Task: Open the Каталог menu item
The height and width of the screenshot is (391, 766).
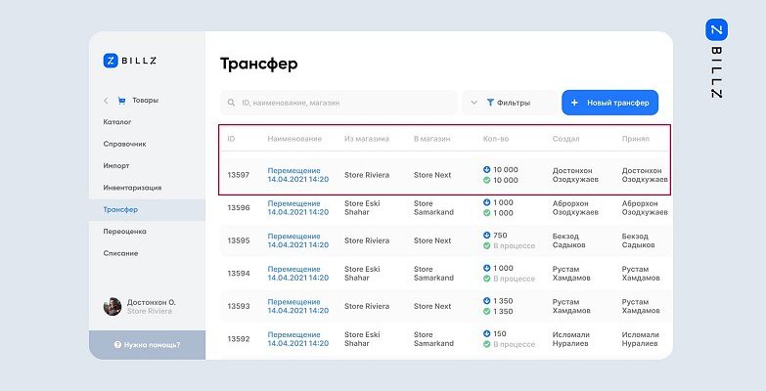Action: tap(117, 122)
